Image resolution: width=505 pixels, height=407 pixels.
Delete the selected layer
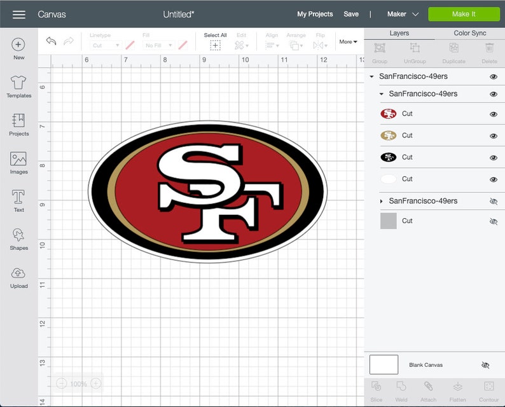[489, 53]
